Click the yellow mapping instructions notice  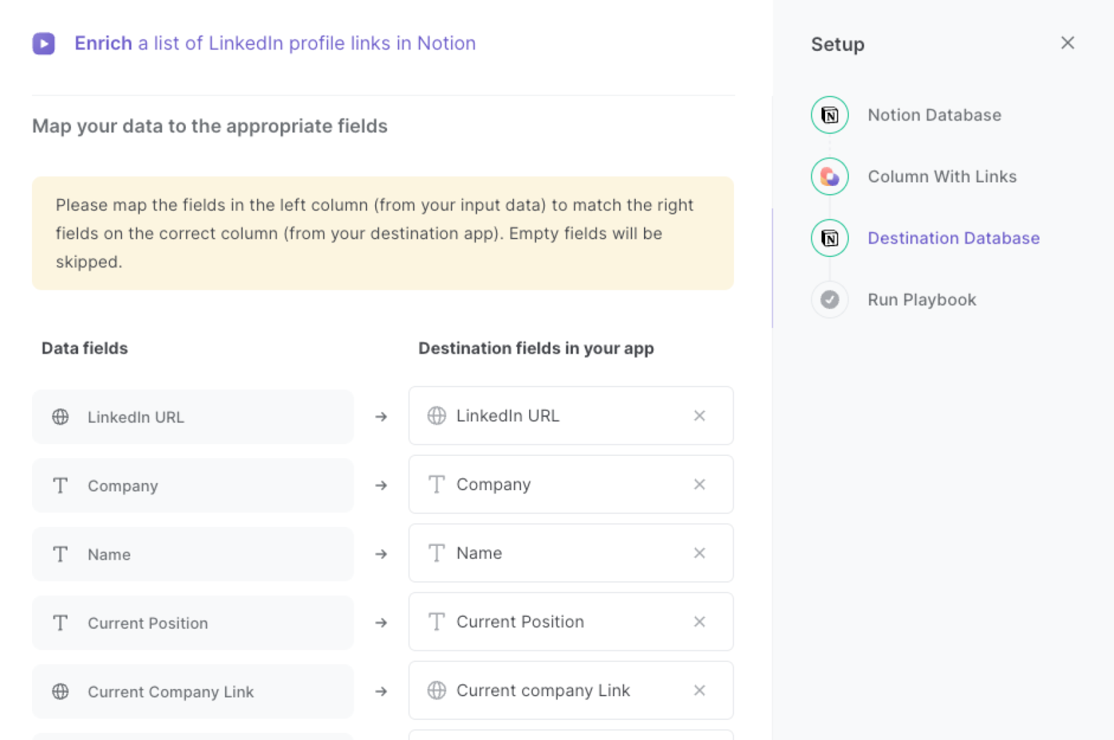(383, 233)
